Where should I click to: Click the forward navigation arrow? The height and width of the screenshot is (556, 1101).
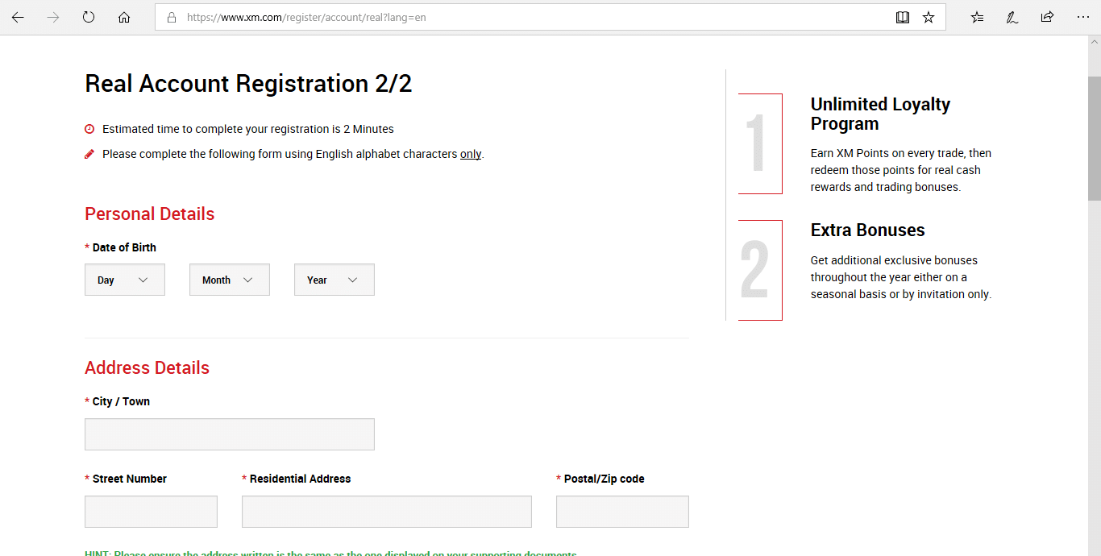coord(52,16)
